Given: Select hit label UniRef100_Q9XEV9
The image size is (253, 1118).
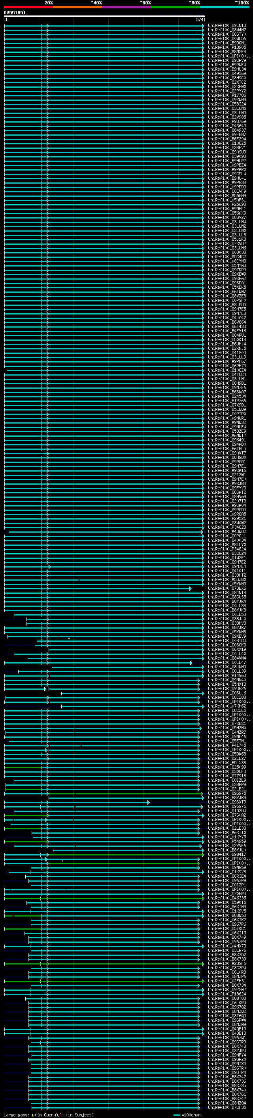Looking at the screenshot, I should pos(227,636).
